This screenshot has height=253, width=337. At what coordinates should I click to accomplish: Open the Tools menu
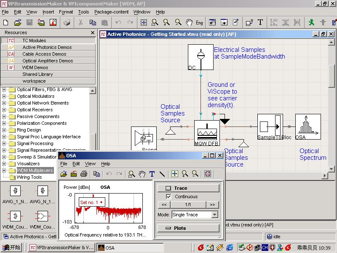pyautogui.click(x=83, y=12)
